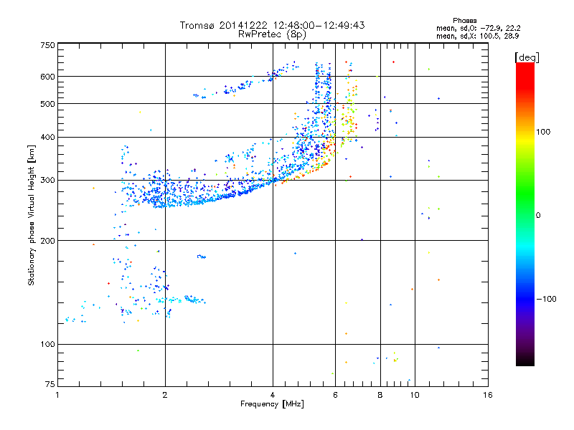This screenshot has height=430, width=574.
Task: Click the x-axis tick label "6"
Action: [335, 395]
